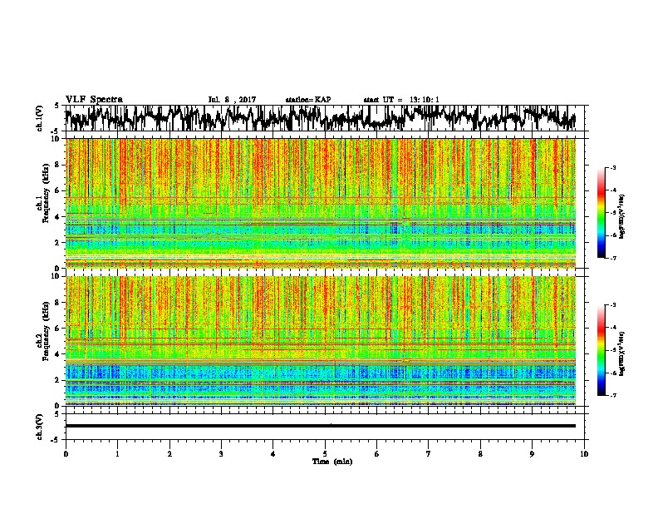This screenshot has height=509, width=658.
Task: Click inside the ch.2 frequency spectrogram
Action: (x=321, y=341)
